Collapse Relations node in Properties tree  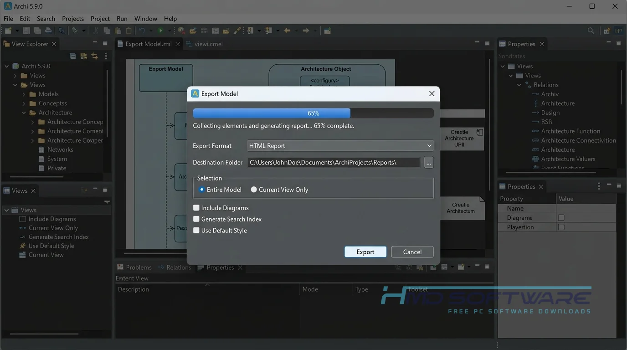[x=519, y=85]
